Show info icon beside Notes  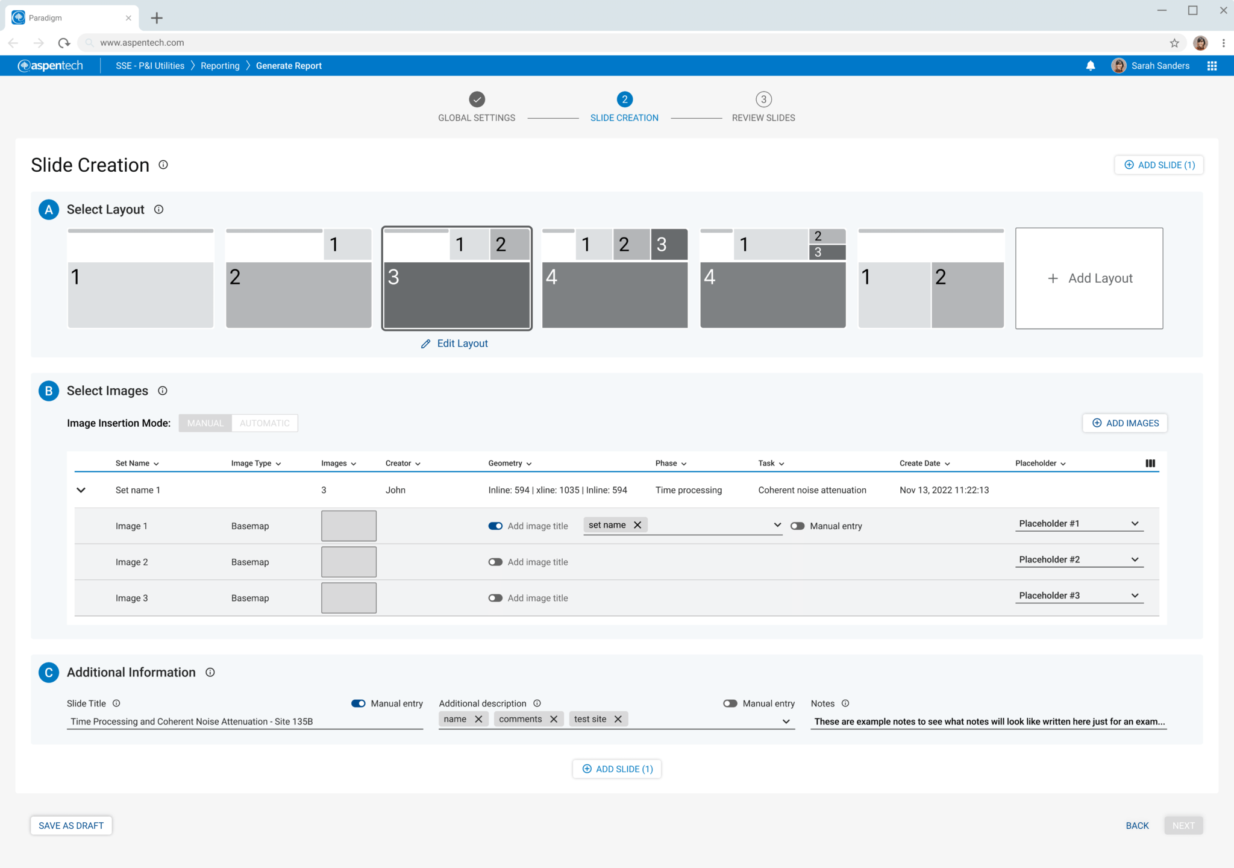(x=845, y=703)
